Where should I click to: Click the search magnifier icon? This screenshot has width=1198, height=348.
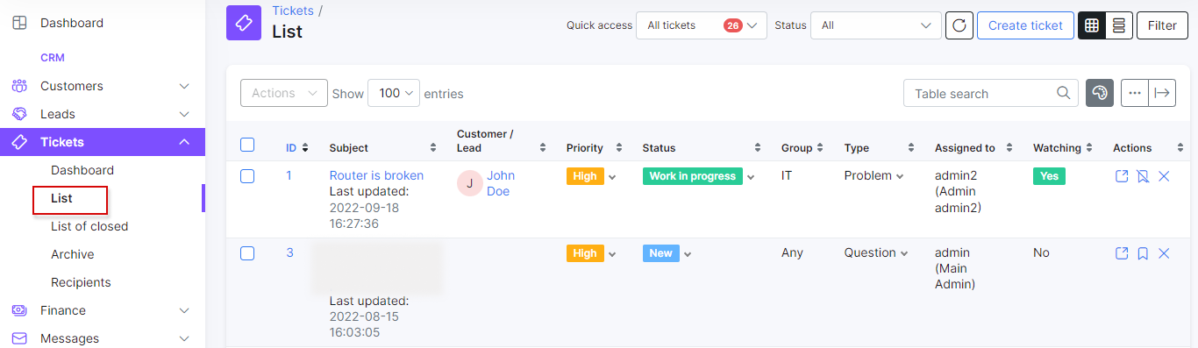coord(1064,93)
